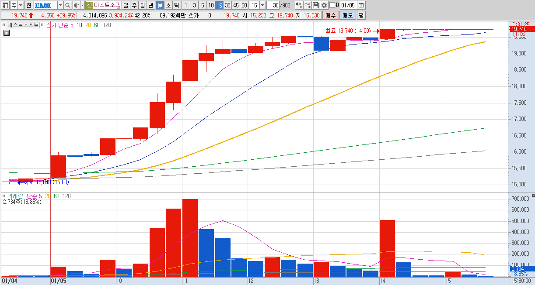
Task: Click the panel layout icon at the toolbar's left end
Action: (5, 5)
